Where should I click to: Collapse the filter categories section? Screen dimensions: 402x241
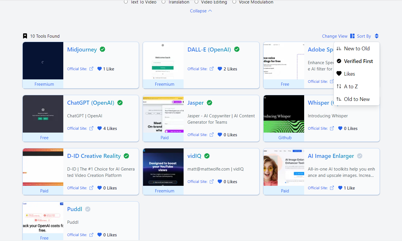pos(201,11)
